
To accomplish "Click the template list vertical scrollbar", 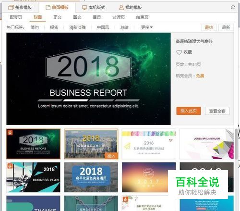I will [236, 144].
